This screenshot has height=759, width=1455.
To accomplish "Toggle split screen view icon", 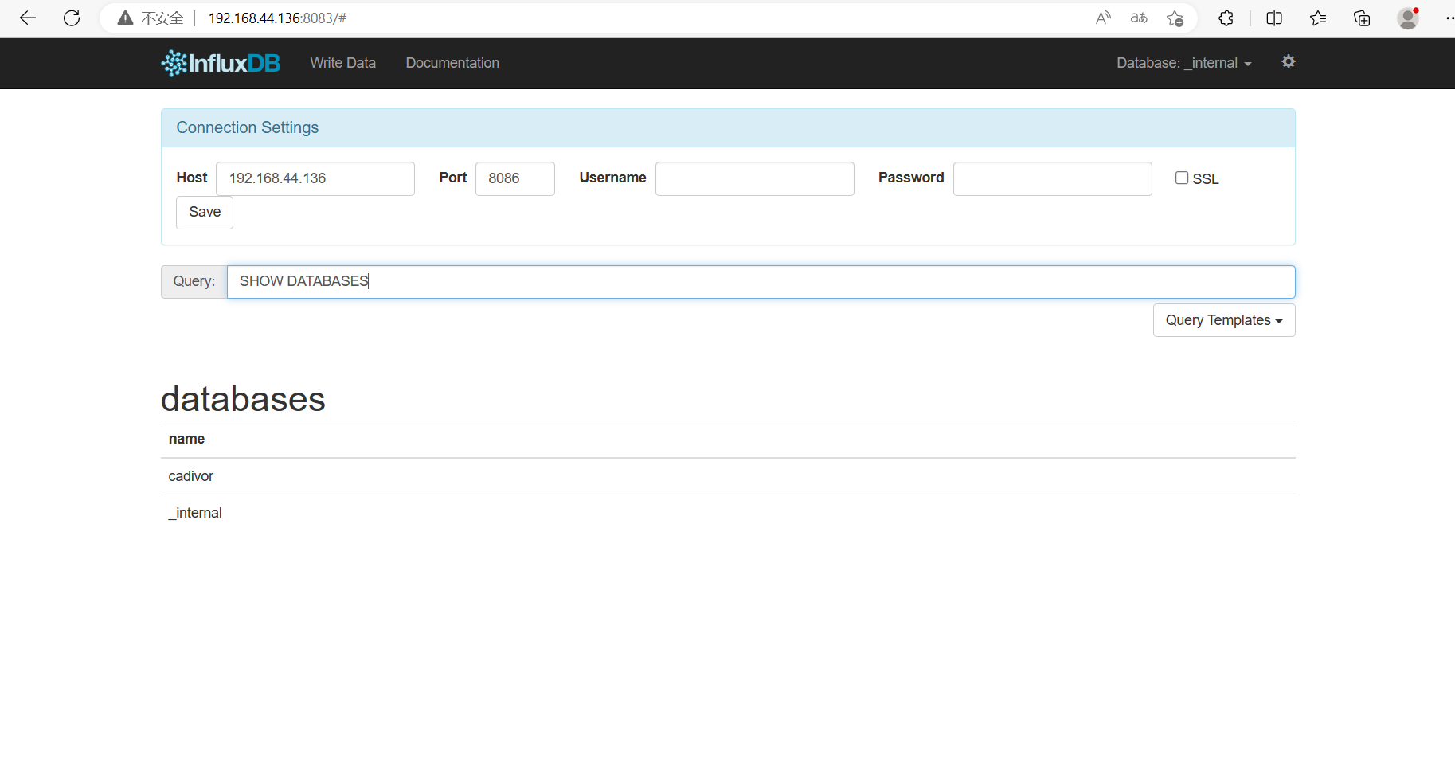I will point(1274,18).
